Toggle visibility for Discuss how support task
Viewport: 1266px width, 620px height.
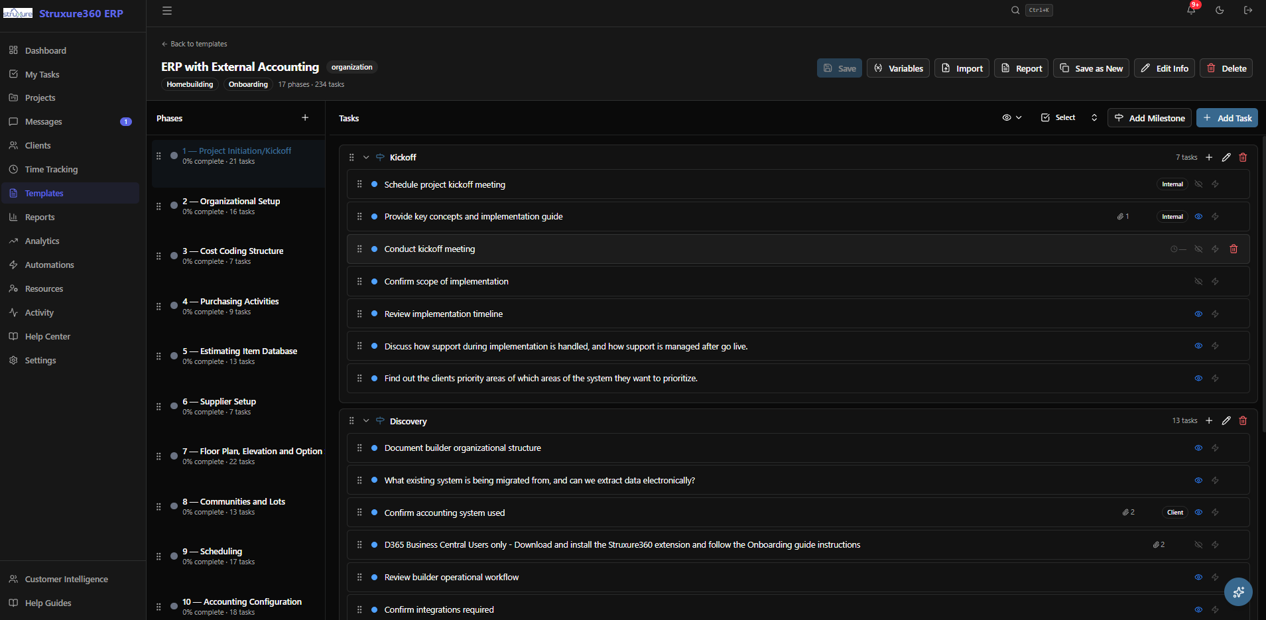pos(1198,346)
